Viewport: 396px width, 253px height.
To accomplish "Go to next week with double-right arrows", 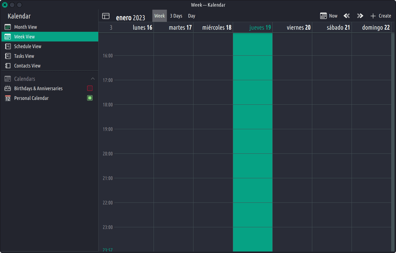I will tap(360, 16).
